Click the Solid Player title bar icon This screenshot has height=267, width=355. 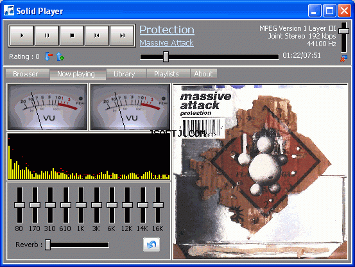pos(9,10)
